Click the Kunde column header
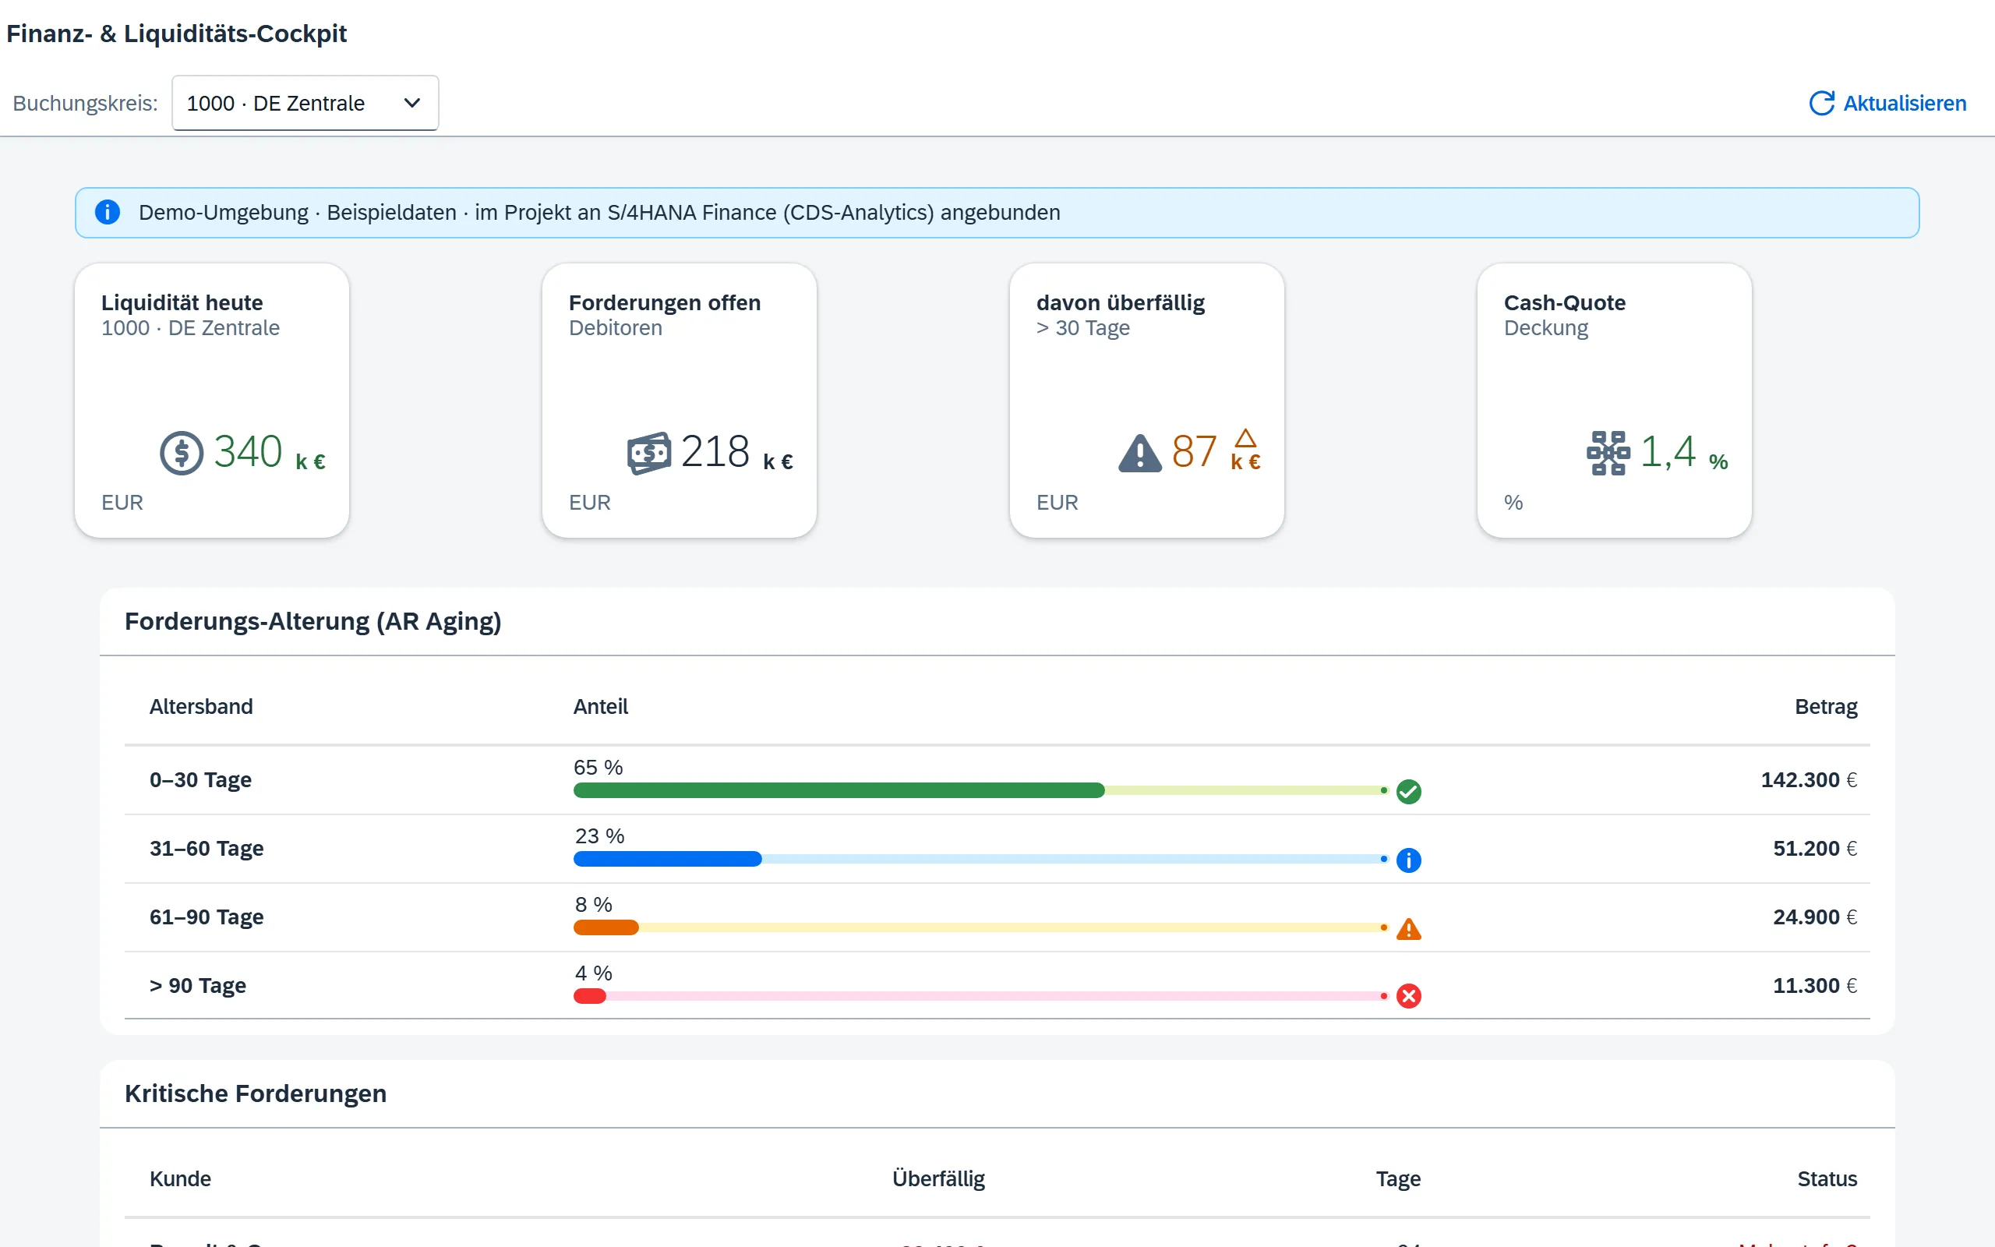The height and width of the screenshot is (1247, 1995). (181, 1178)
